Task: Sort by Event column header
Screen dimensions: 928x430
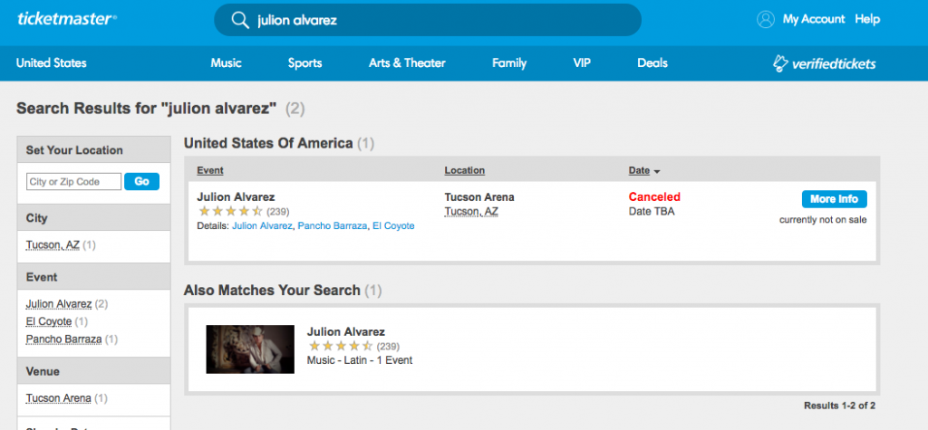Action: (x=210, y=170)
